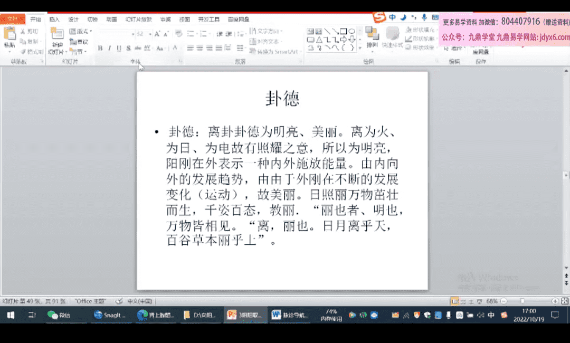Click the Increase Font Size icon
Image resolution: width=570 pixels, height=343 pixels.
point(157,34)
